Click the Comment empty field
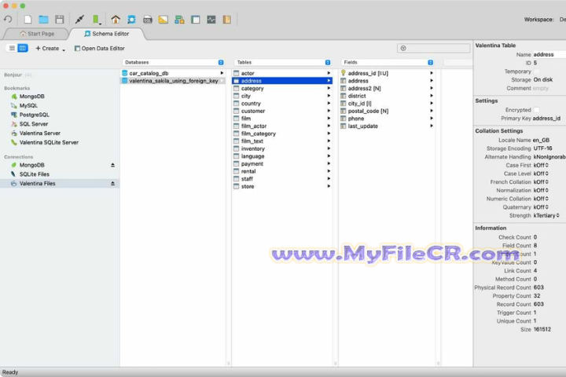The image size is (566, 377). tap(540, 89)
